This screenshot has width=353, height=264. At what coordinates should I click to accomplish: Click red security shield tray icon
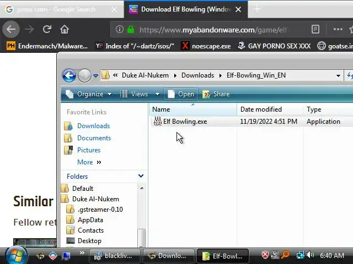(x=265, y=255)
